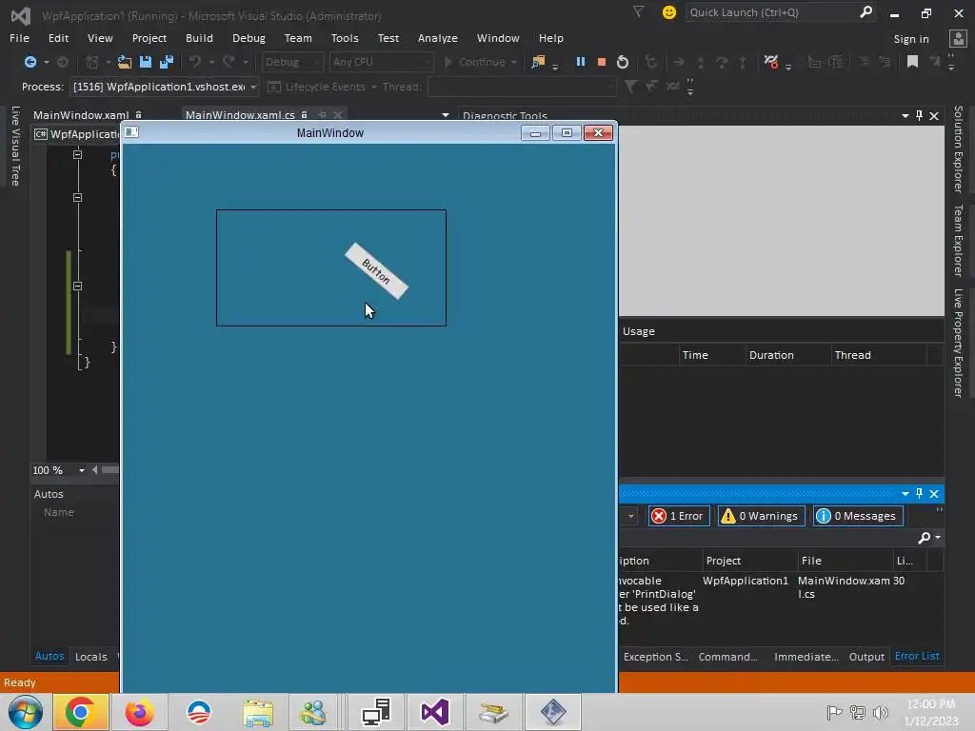Image resolution: width=975 pixels, height=731 pixels.
Task: Open the Continue button dropdown arrow
Action: tap(513, 62)
